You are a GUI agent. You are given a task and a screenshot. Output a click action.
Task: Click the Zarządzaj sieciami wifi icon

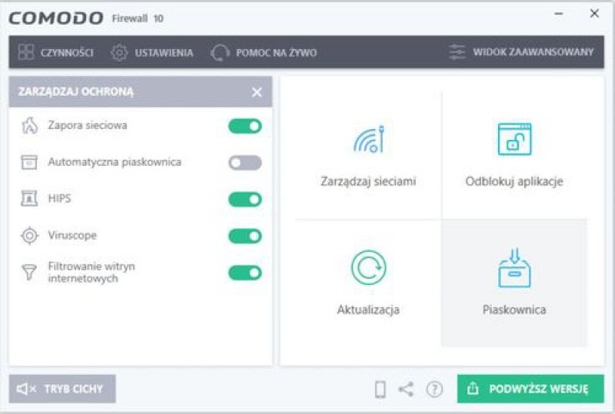pyautogui.click(x=369, y=139)
